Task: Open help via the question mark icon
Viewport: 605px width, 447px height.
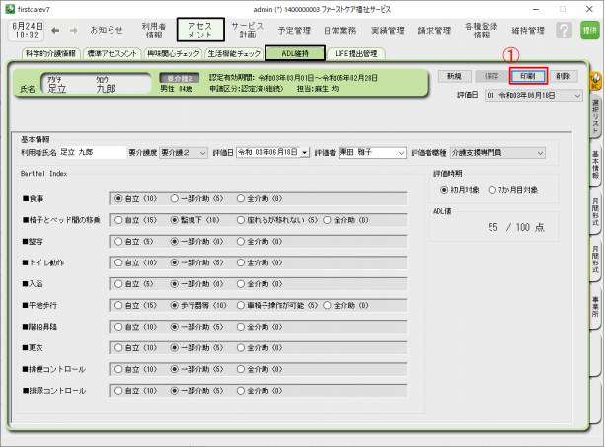Action: [564, 31]
